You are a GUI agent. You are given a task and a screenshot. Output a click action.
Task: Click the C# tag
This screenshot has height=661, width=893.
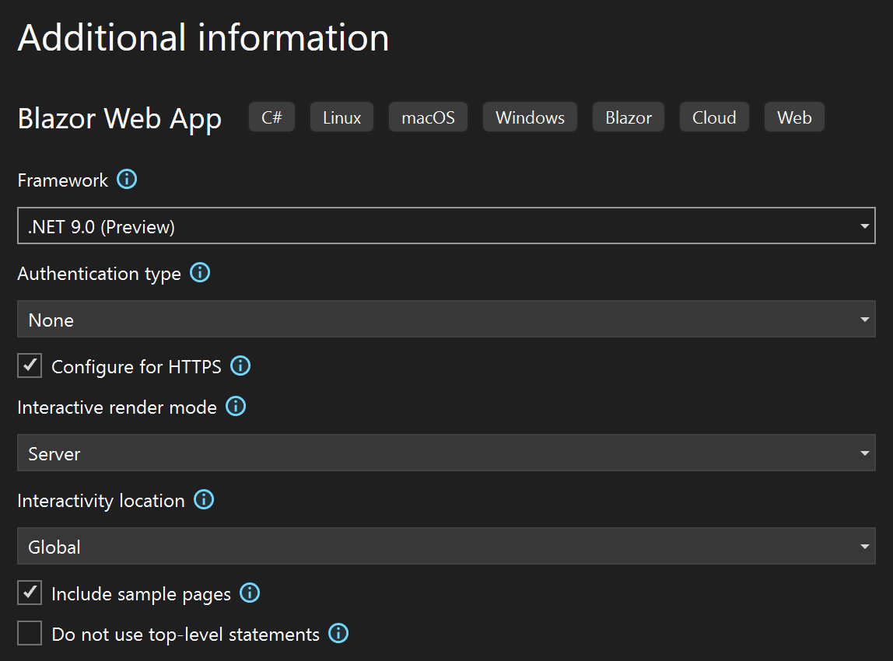271,117
